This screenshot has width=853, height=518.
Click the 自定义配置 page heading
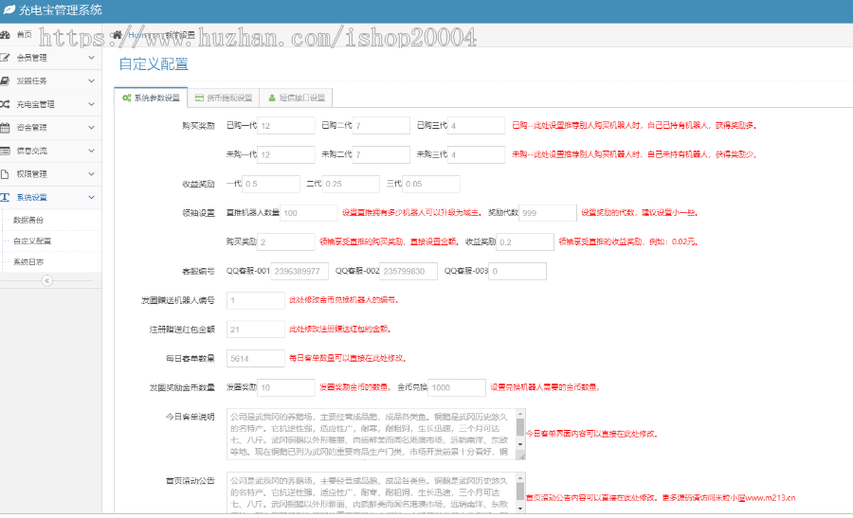pyautogui.click(x=154, y=64)
